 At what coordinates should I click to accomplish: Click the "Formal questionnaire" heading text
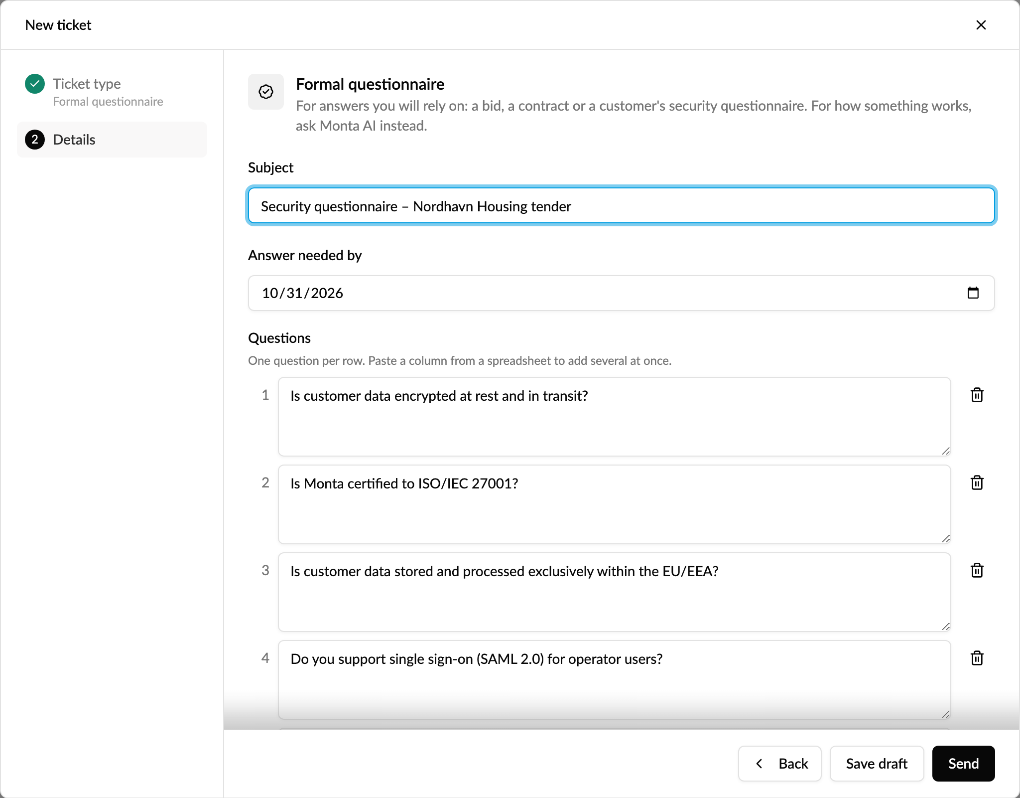(370, 84)
